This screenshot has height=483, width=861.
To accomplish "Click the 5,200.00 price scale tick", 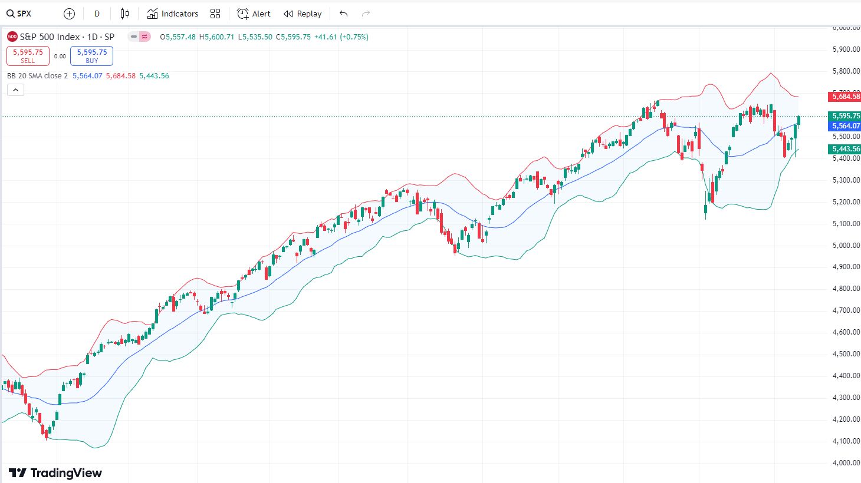I will click(x=846, y=202).
